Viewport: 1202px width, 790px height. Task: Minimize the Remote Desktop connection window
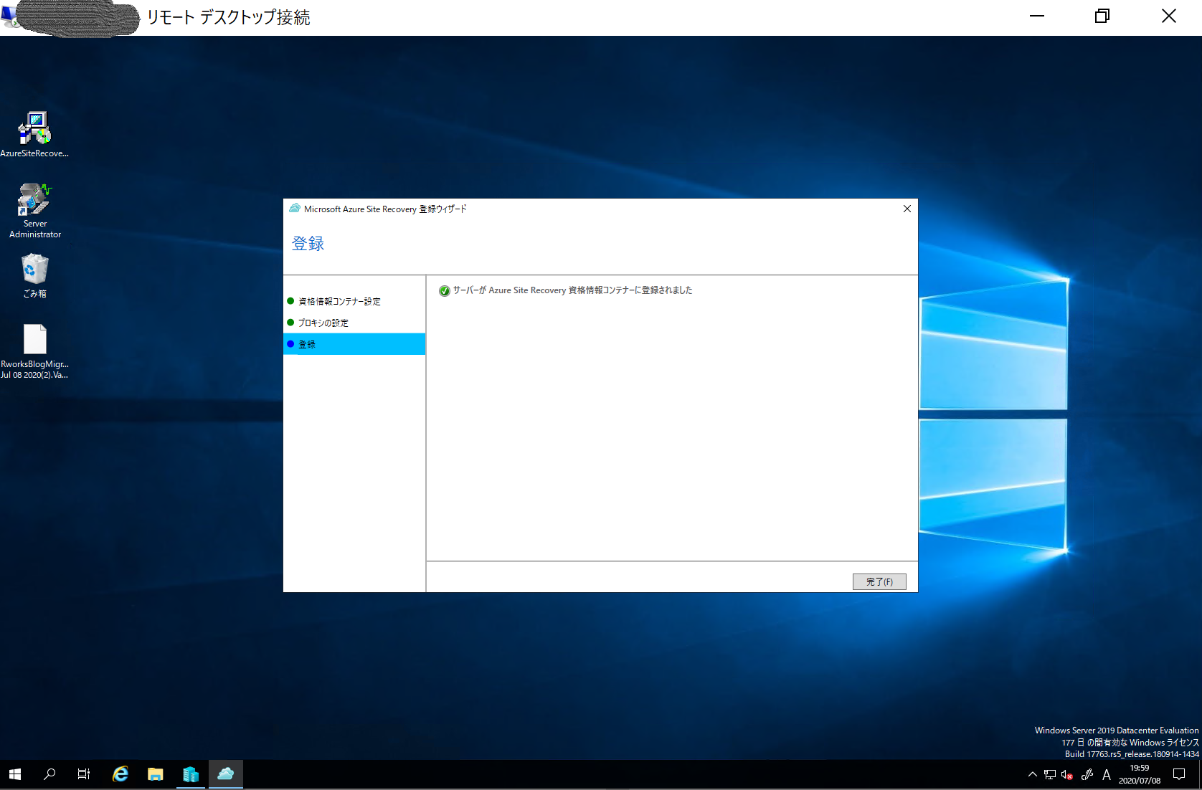coord(1037,16)
